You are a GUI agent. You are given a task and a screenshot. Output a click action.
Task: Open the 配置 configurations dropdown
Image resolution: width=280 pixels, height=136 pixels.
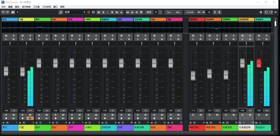(x=75, y=12)
